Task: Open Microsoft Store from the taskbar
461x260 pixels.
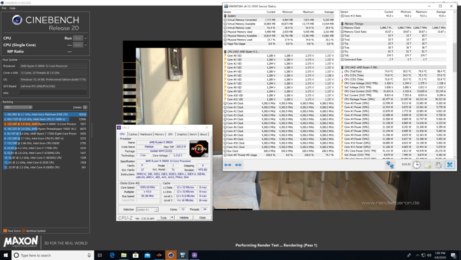Action: point(136,255)
